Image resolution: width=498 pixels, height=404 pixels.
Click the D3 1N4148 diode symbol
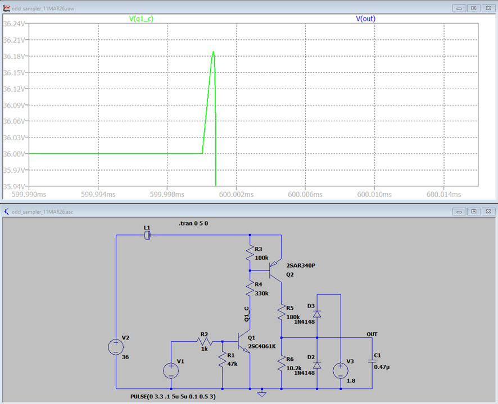pyautogui.click(x=317, y=314)
